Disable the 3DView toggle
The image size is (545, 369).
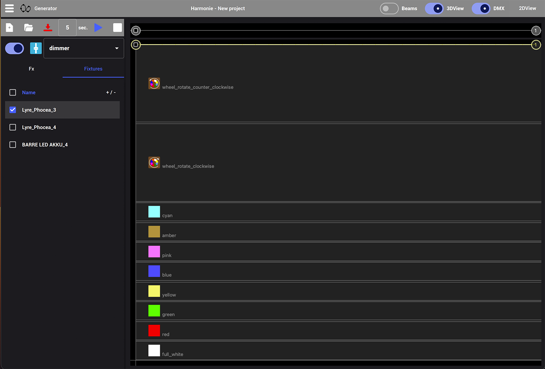pyautogui.click(x=434, y=8)
